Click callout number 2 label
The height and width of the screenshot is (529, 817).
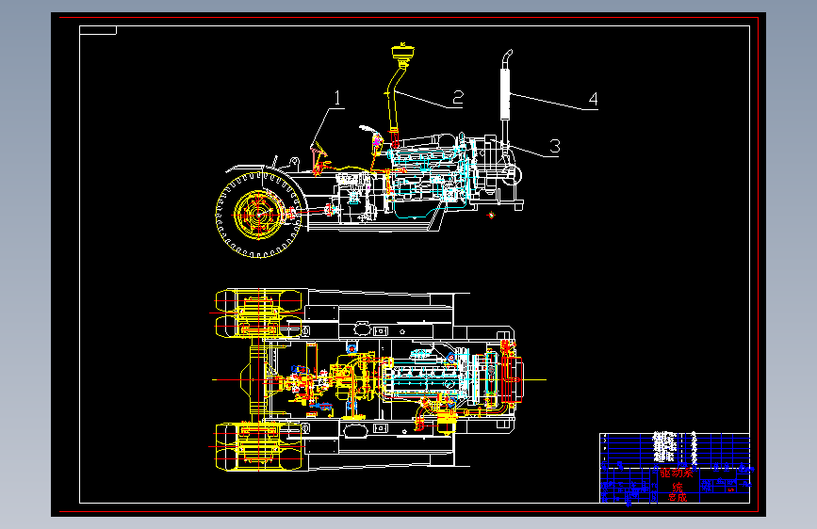[x=458, y=97]
